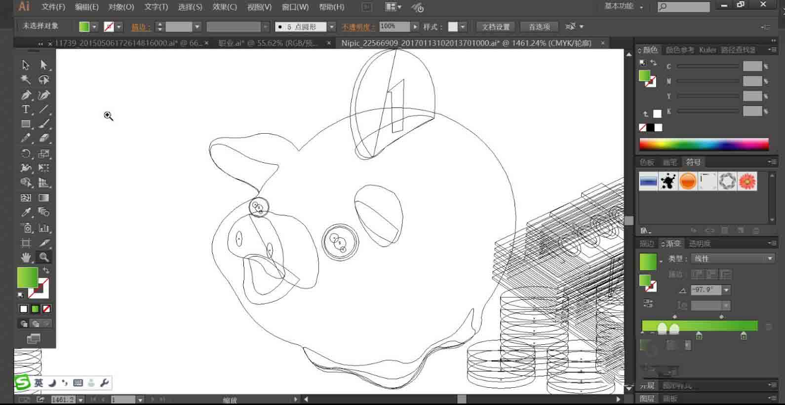Select the Rotate tool
785x405 pixels.
[x=26, y=153]
